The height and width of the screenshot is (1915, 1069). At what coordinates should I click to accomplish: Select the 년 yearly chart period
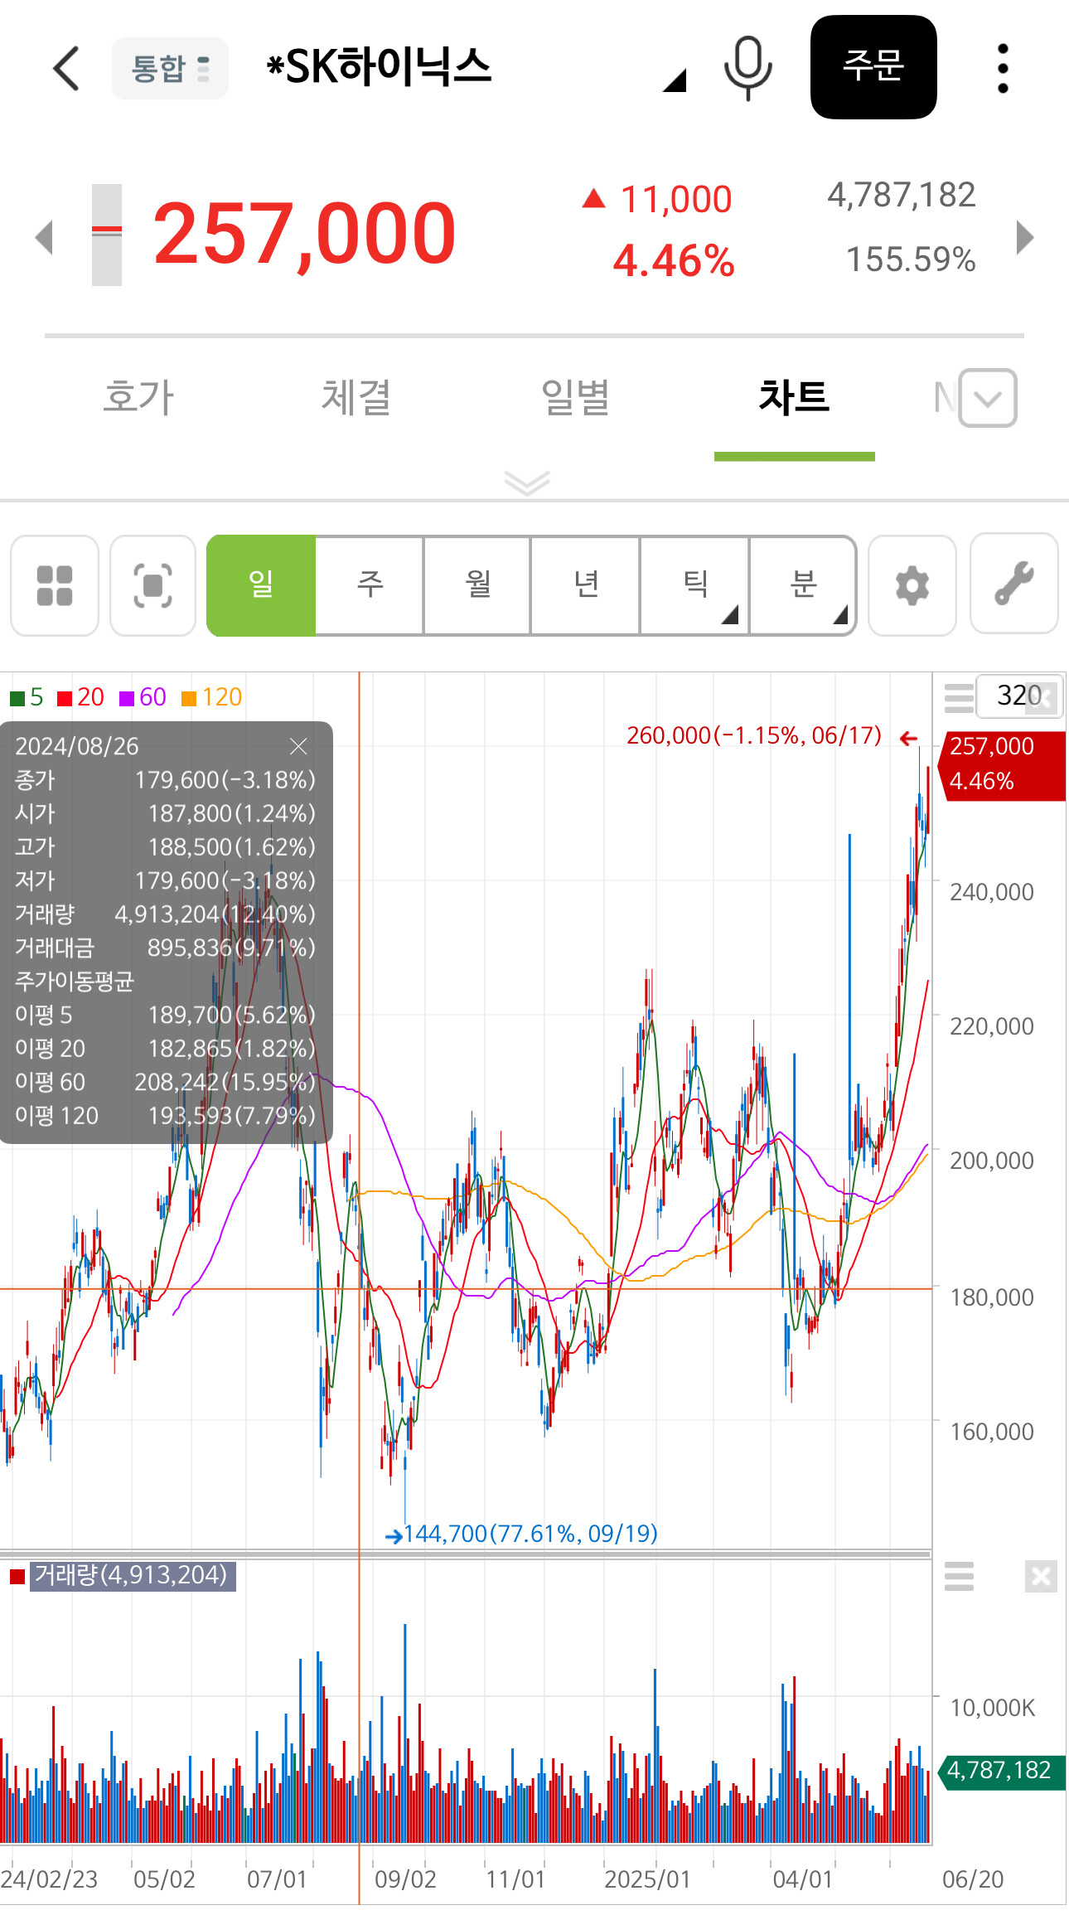586,585
